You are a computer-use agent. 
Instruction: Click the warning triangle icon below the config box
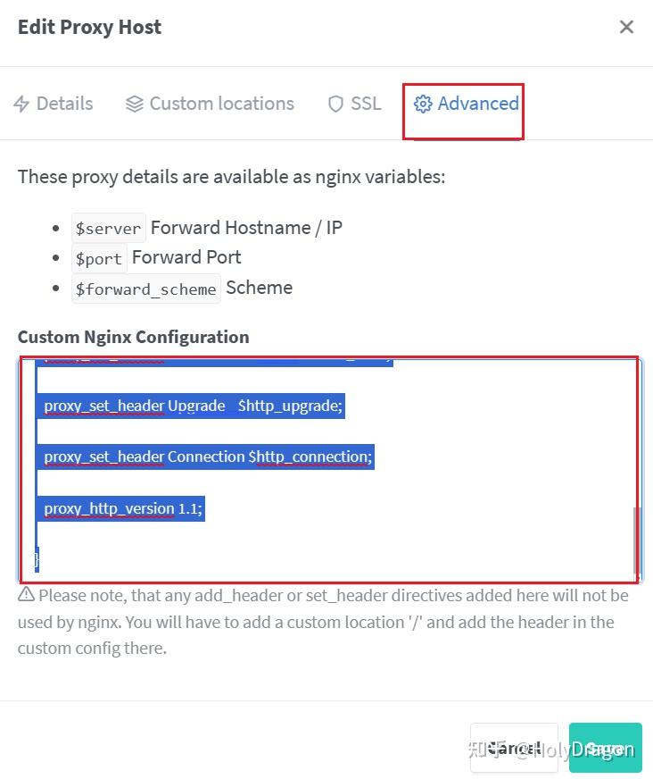pos(25,594)
